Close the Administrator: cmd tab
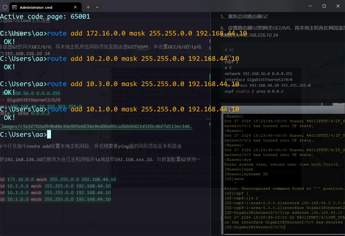 tap(75, 7)
